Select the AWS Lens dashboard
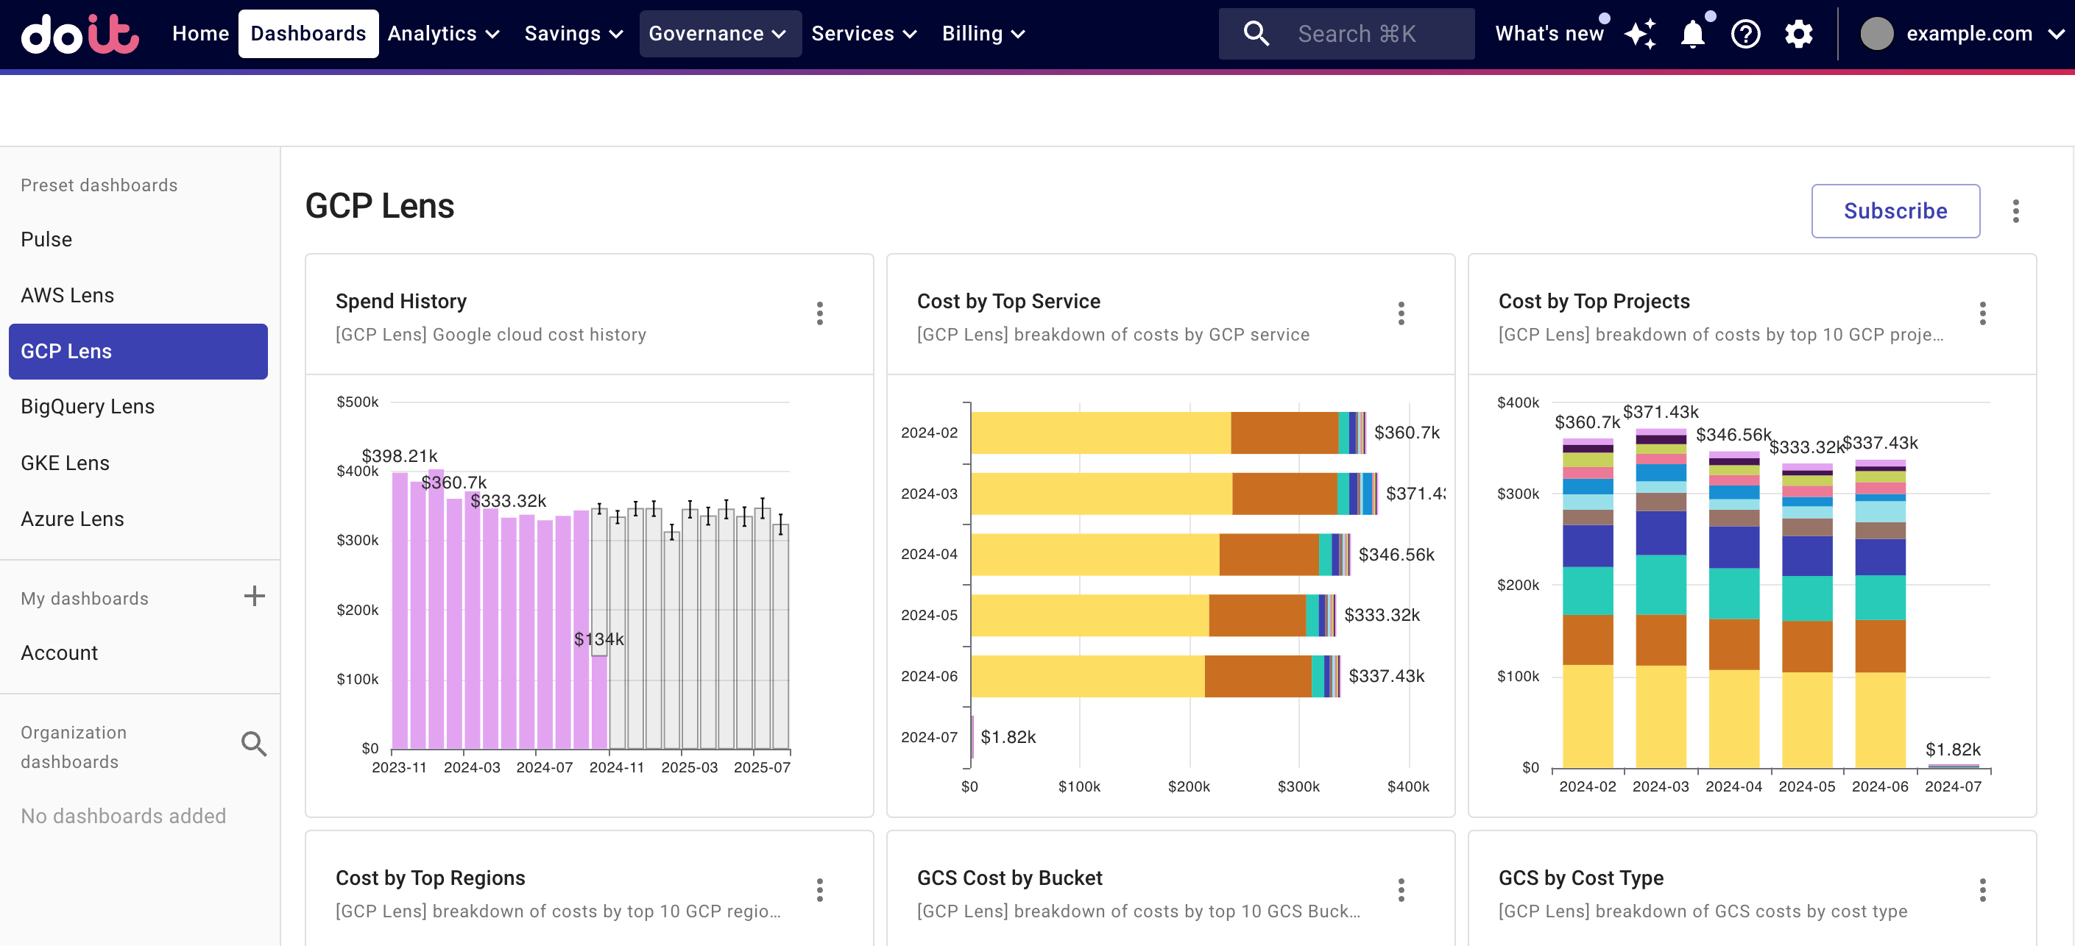The width and height of the screenshot is (2075, 946). [68, 295]
